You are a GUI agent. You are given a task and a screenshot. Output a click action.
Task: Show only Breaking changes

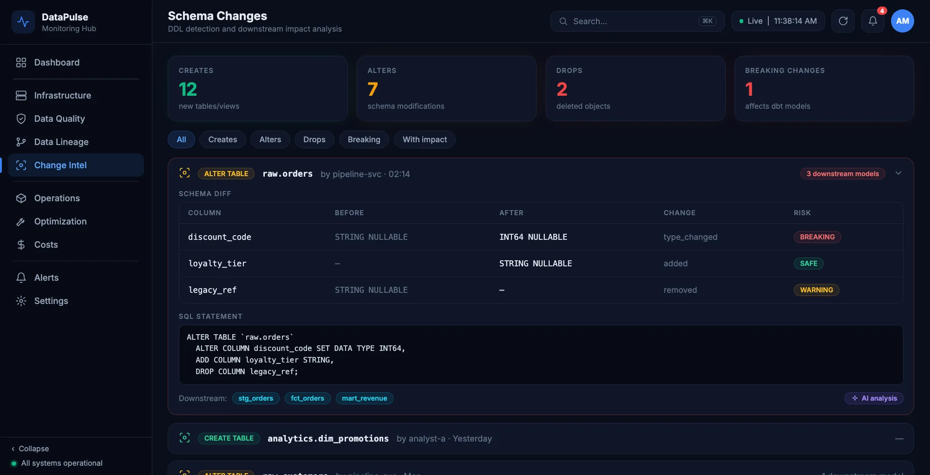click(364, 139)
